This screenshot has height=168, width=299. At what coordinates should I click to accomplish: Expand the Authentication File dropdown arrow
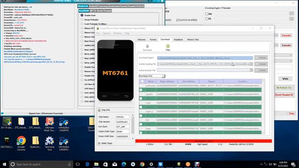251,70
